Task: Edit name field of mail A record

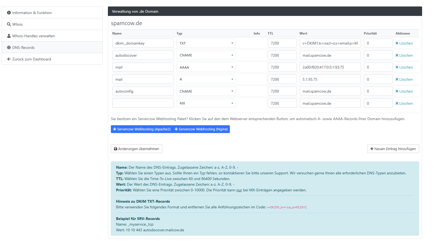Action: coord(143,79)
